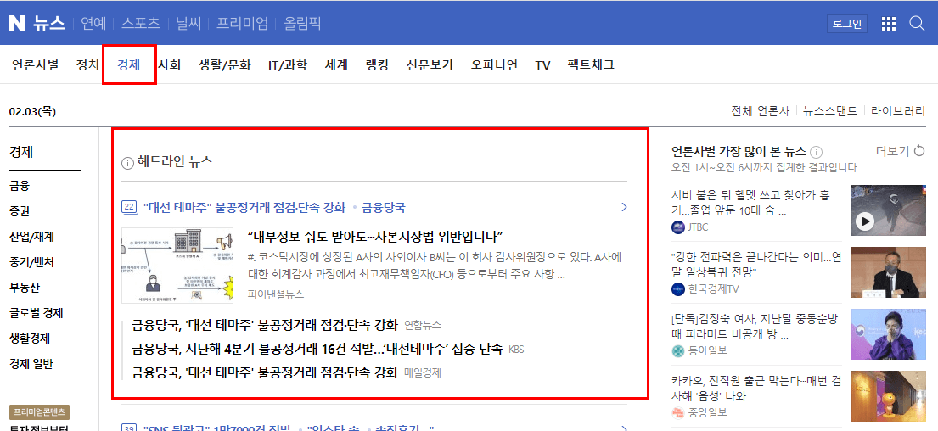The image size is (938, 431).
Task: Click the JTBC press logo icon
Action: pos(677,227)
